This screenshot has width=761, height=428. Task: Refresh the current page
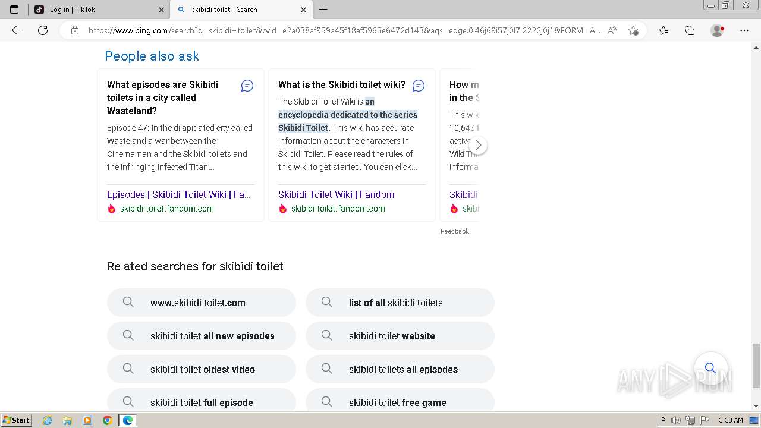[x=43, y=30]
